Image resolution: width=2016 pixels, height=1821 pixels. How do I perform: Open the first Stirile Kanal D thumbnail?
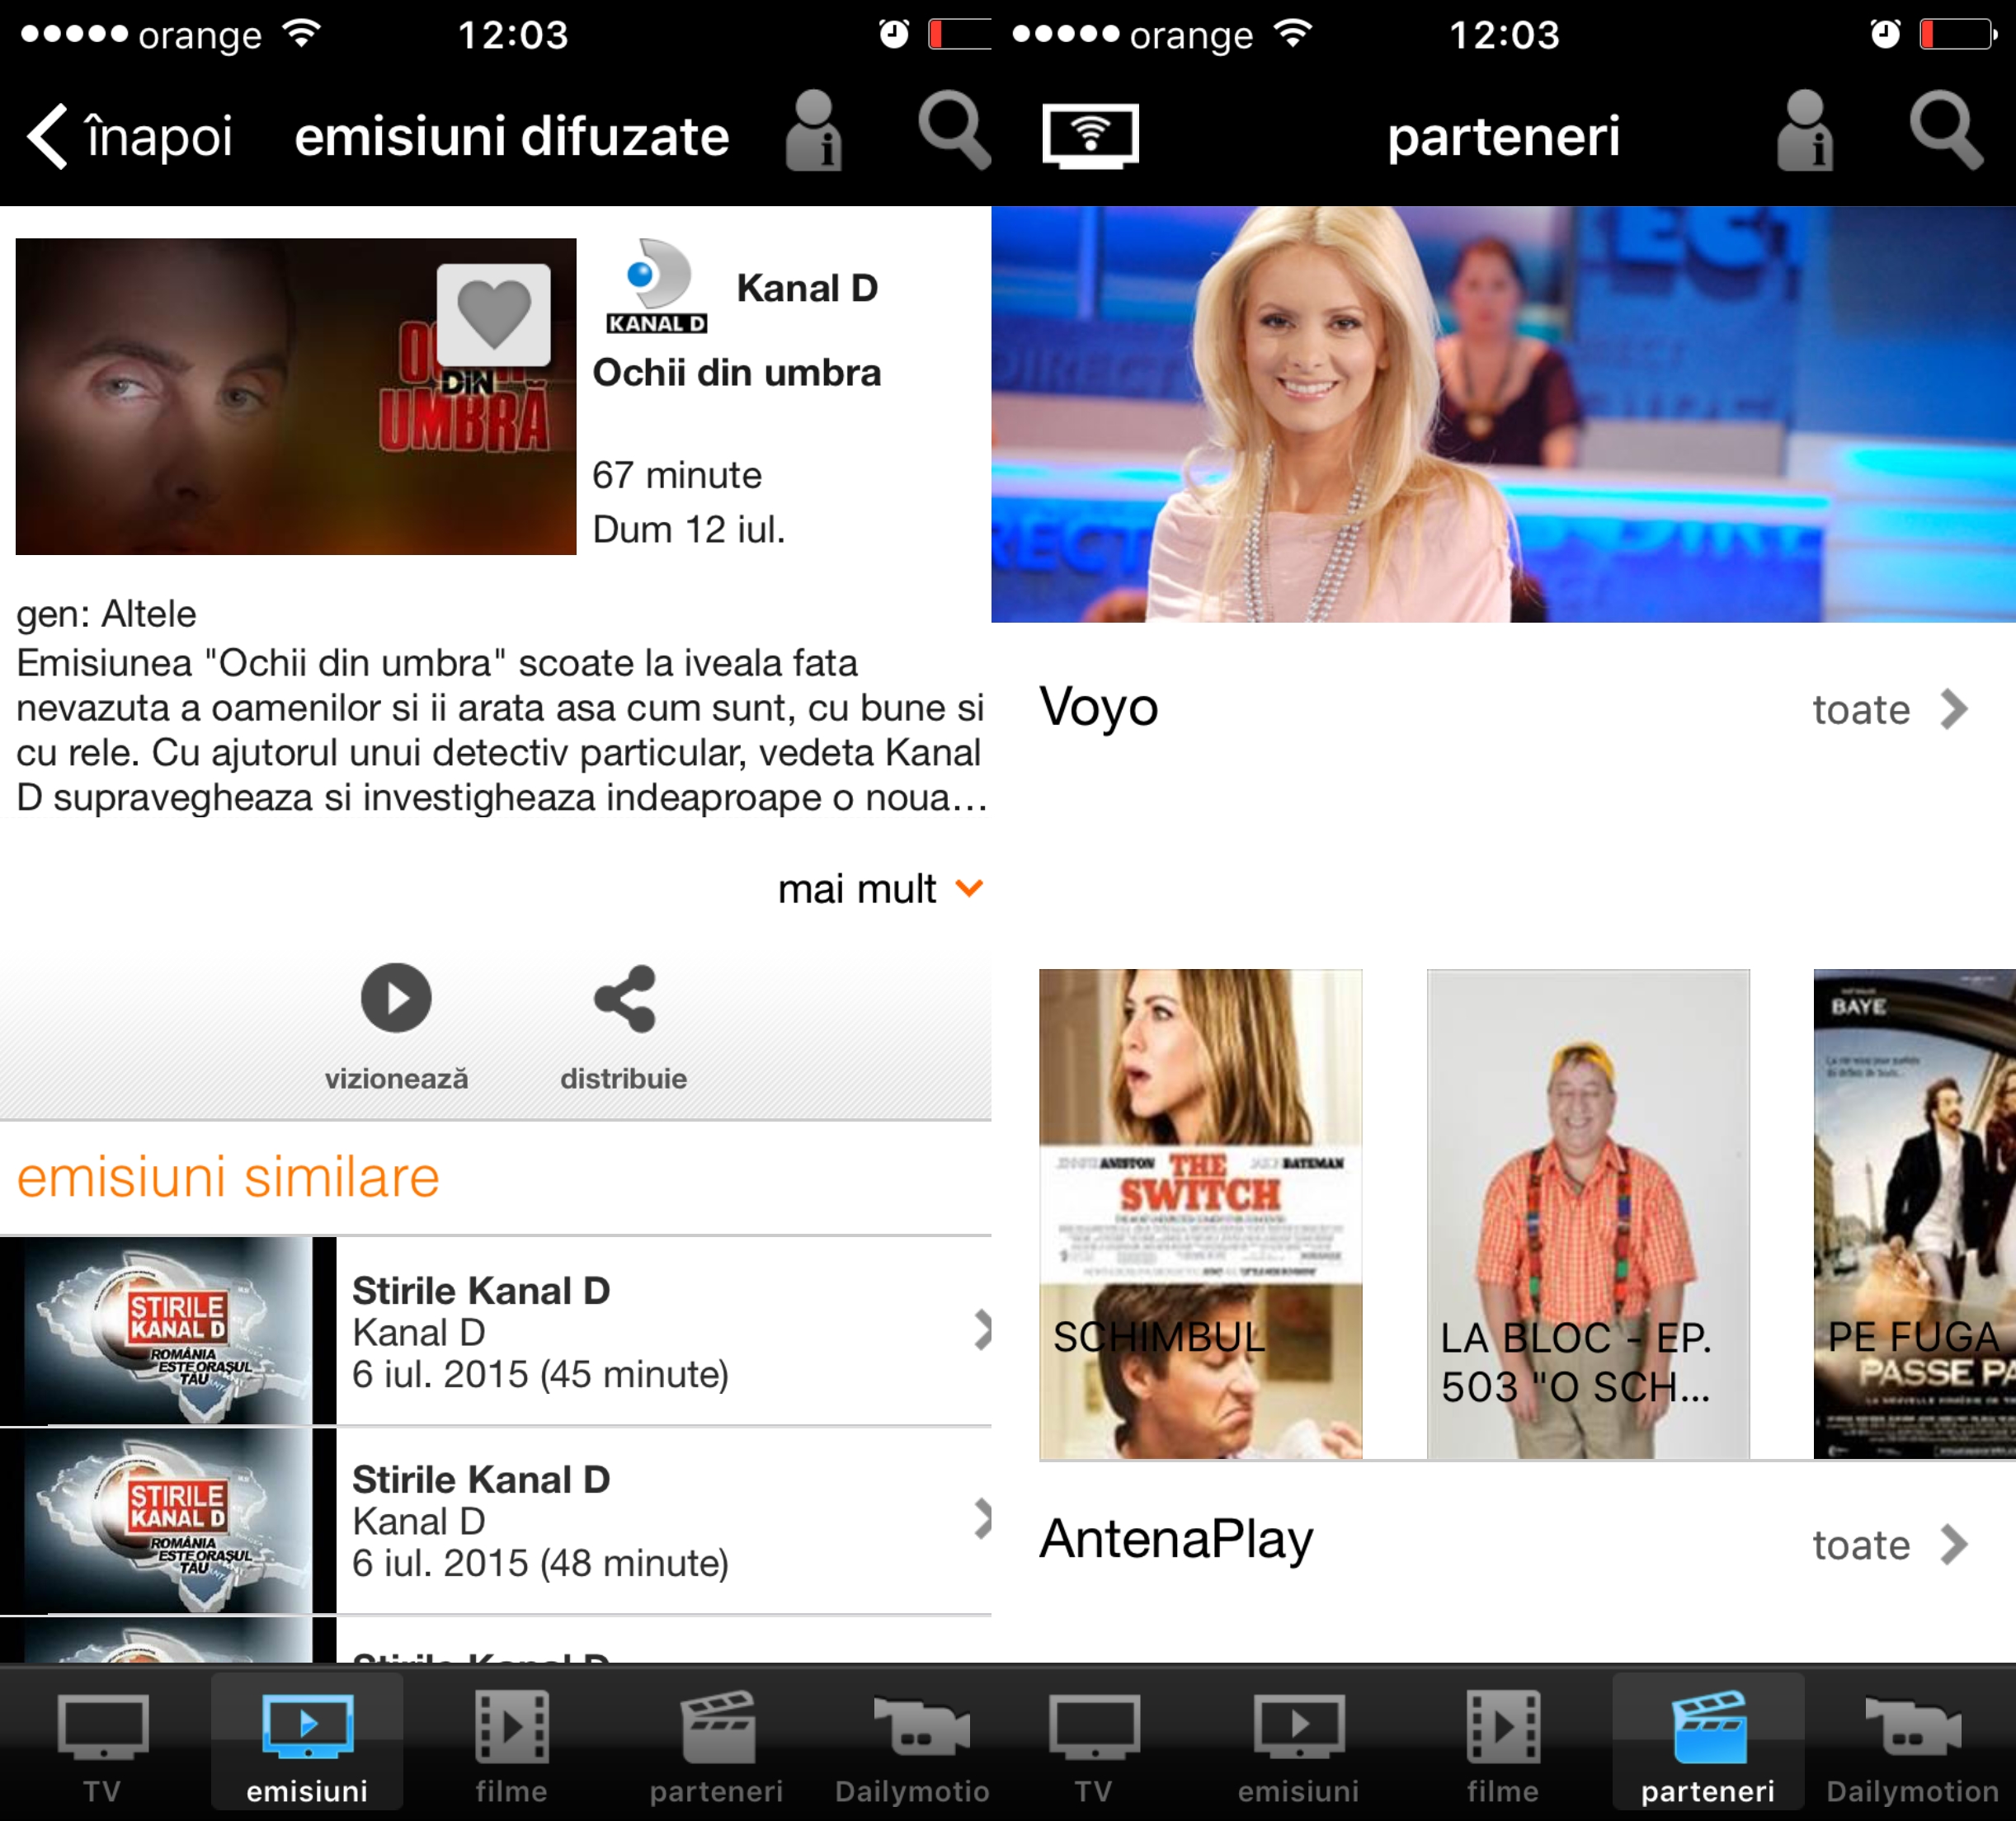pyautogui.click(x=168, y=1331)
